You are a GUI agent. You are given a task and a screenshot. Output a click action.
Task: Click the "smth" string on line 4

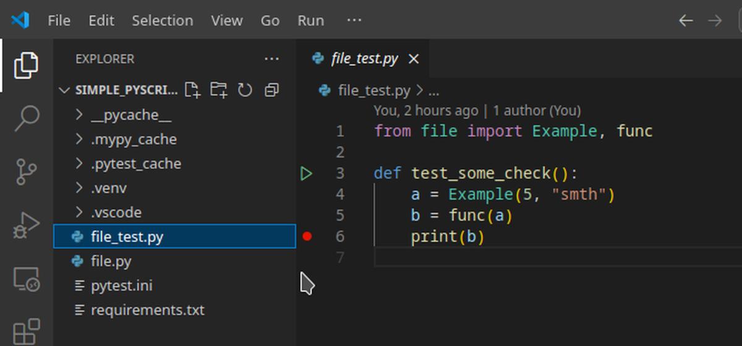[580, 194]
